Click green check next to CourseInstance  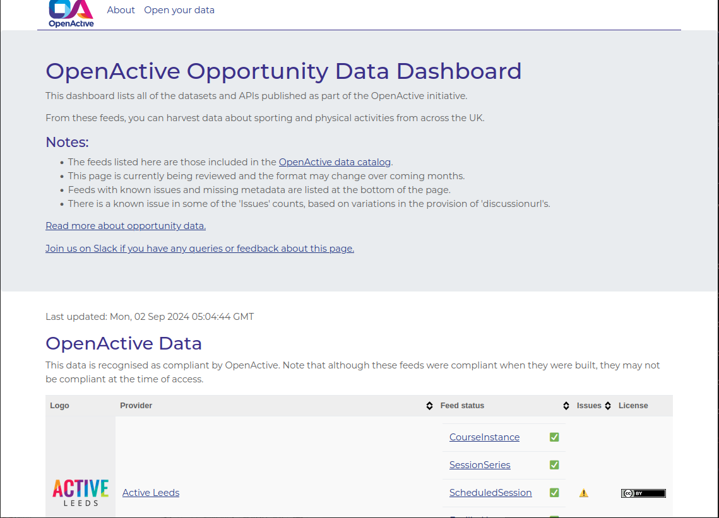[x=554, y=437]
